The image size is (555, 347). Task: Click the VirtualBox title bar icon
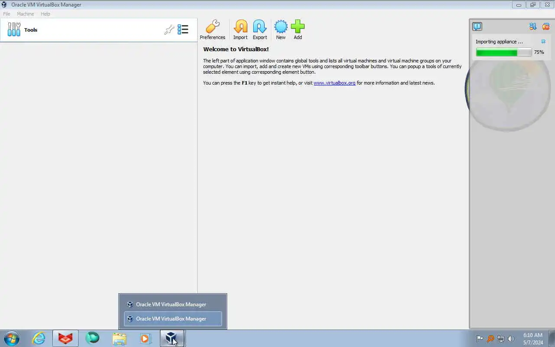(4, 5)
